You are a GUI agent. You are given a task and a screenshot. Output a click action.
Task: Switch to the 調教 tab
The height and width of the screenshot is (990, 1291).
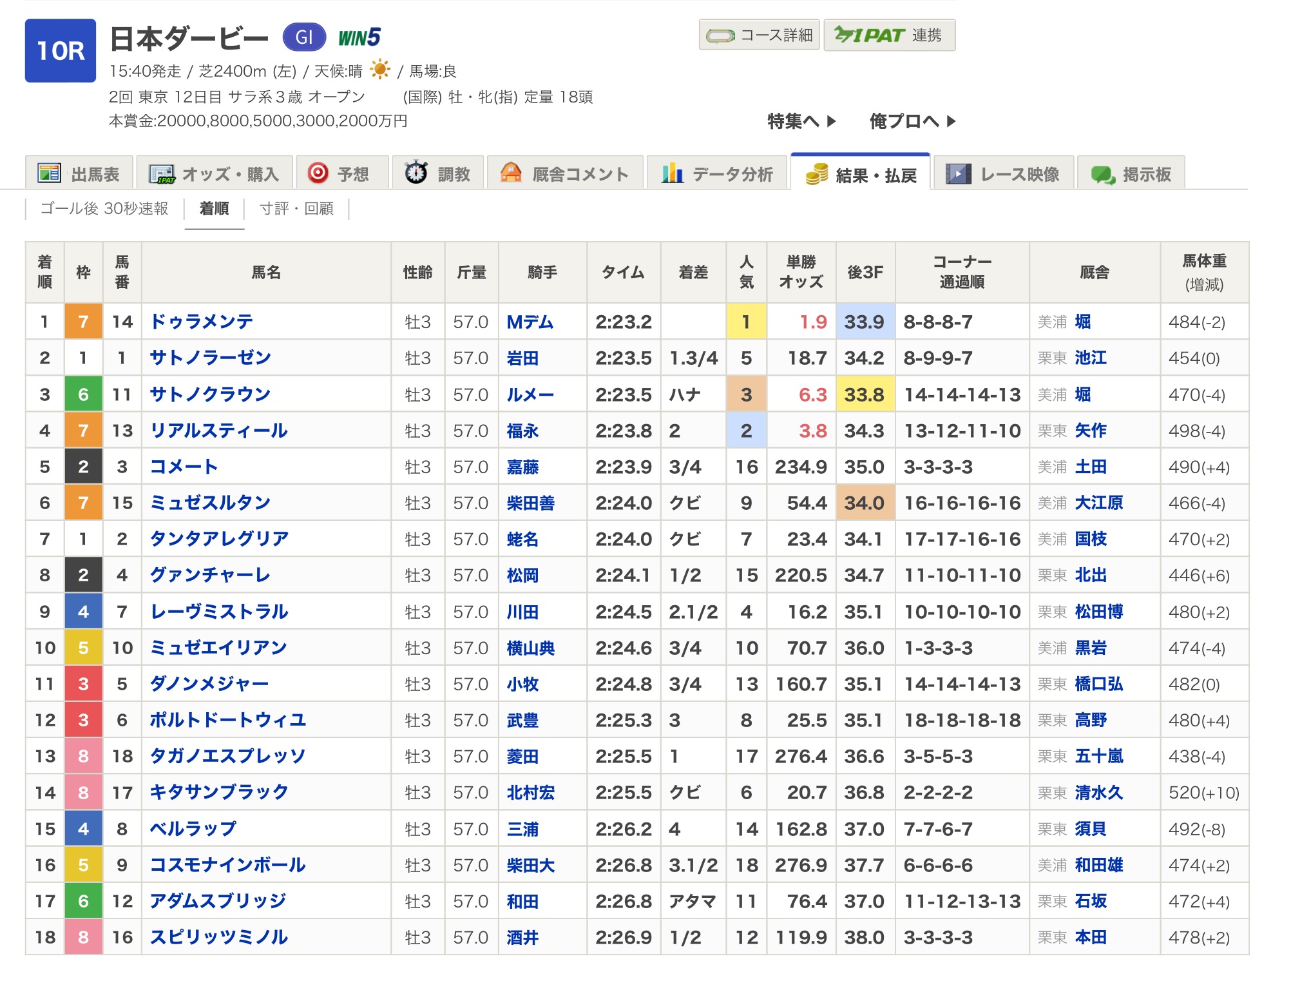pyautogui.click(x=438, y=173)
